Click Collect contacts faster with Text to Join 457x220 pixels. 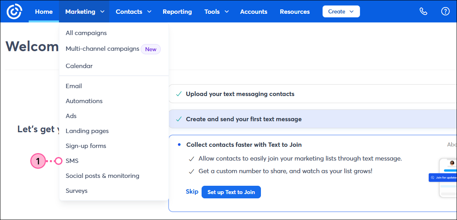(244, 144)
